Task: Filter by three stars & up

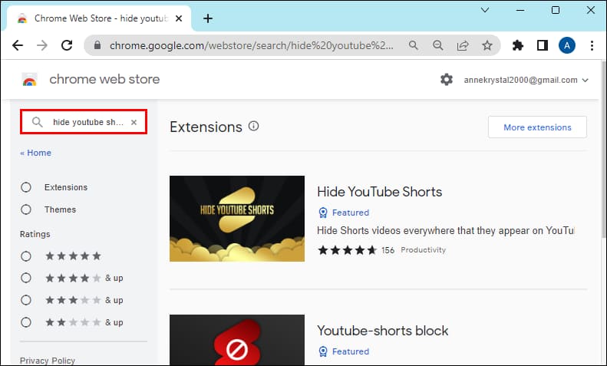Action: tap(26, 300)
